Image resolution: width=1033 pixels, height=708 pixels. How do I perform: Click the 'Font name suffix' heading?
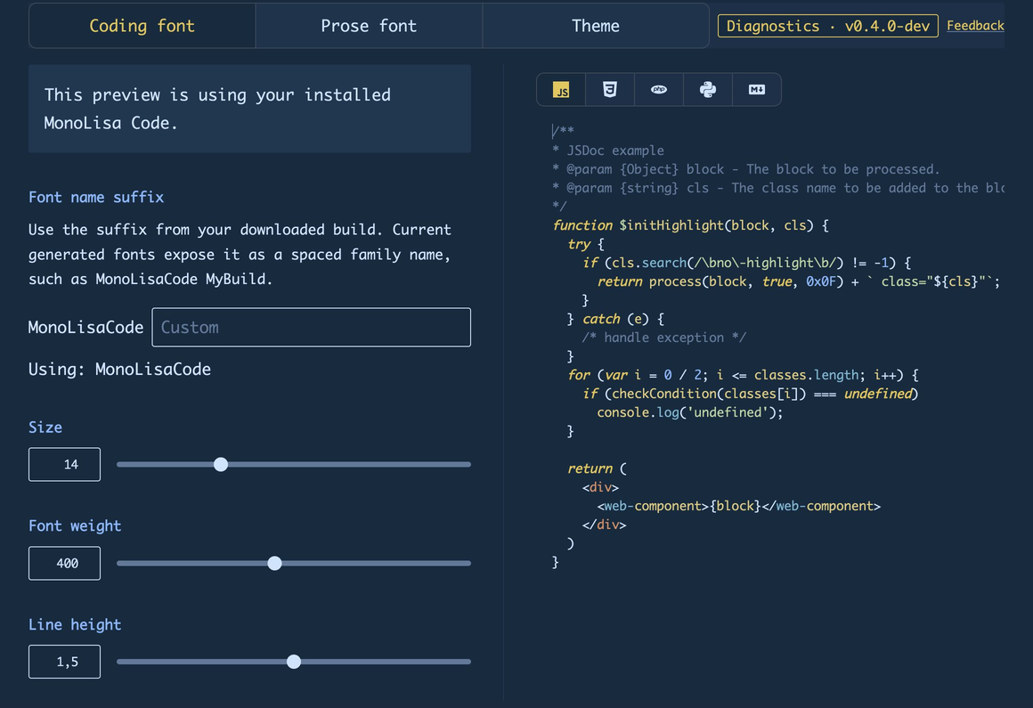[96, 197]
